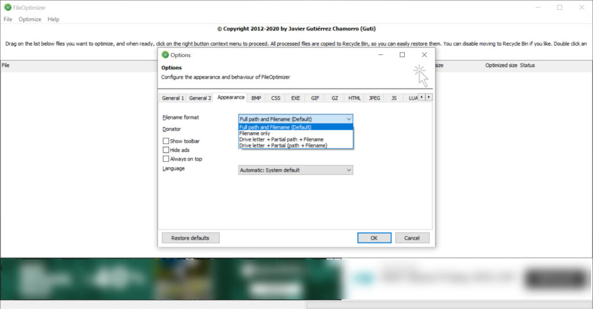Choose Full path and Filename (Default) option
The width and height of the screenshot is (593, 309).
[296, 127]
